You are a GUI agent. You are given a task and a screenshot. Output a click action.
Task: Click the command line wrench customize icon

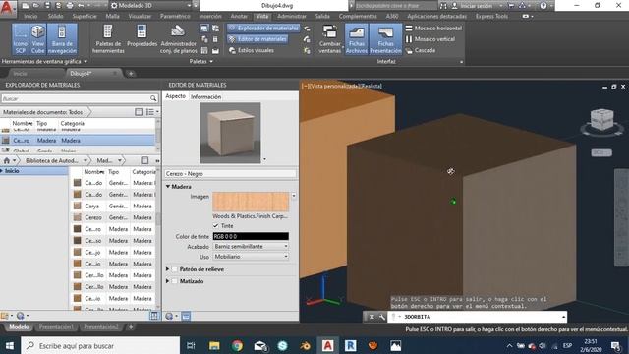[x=381, y=317]
